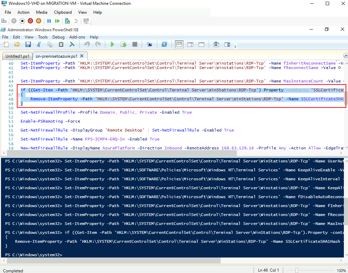
Task: Click console pane vertical scrollbar
Action: click(346, 212)
